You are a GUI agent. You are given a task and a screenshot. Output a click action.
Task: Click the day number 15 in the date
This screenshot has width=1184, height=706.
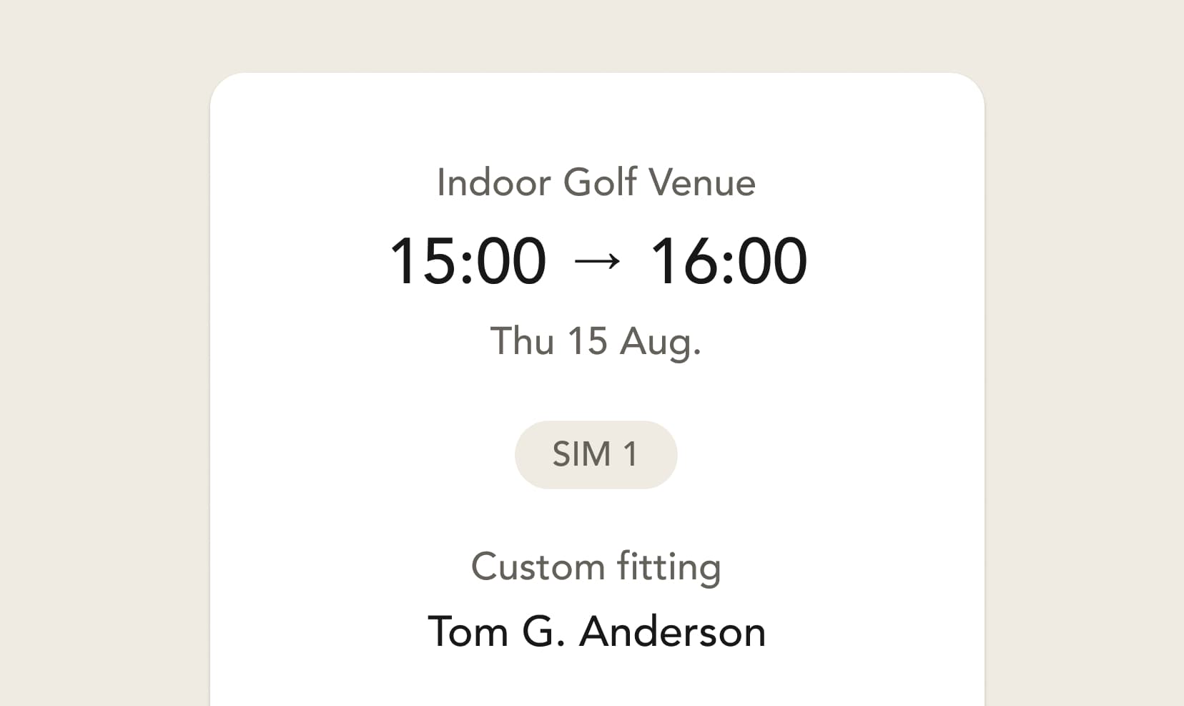point(587,341)
